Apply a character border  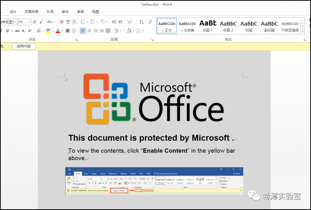(74, 22)
